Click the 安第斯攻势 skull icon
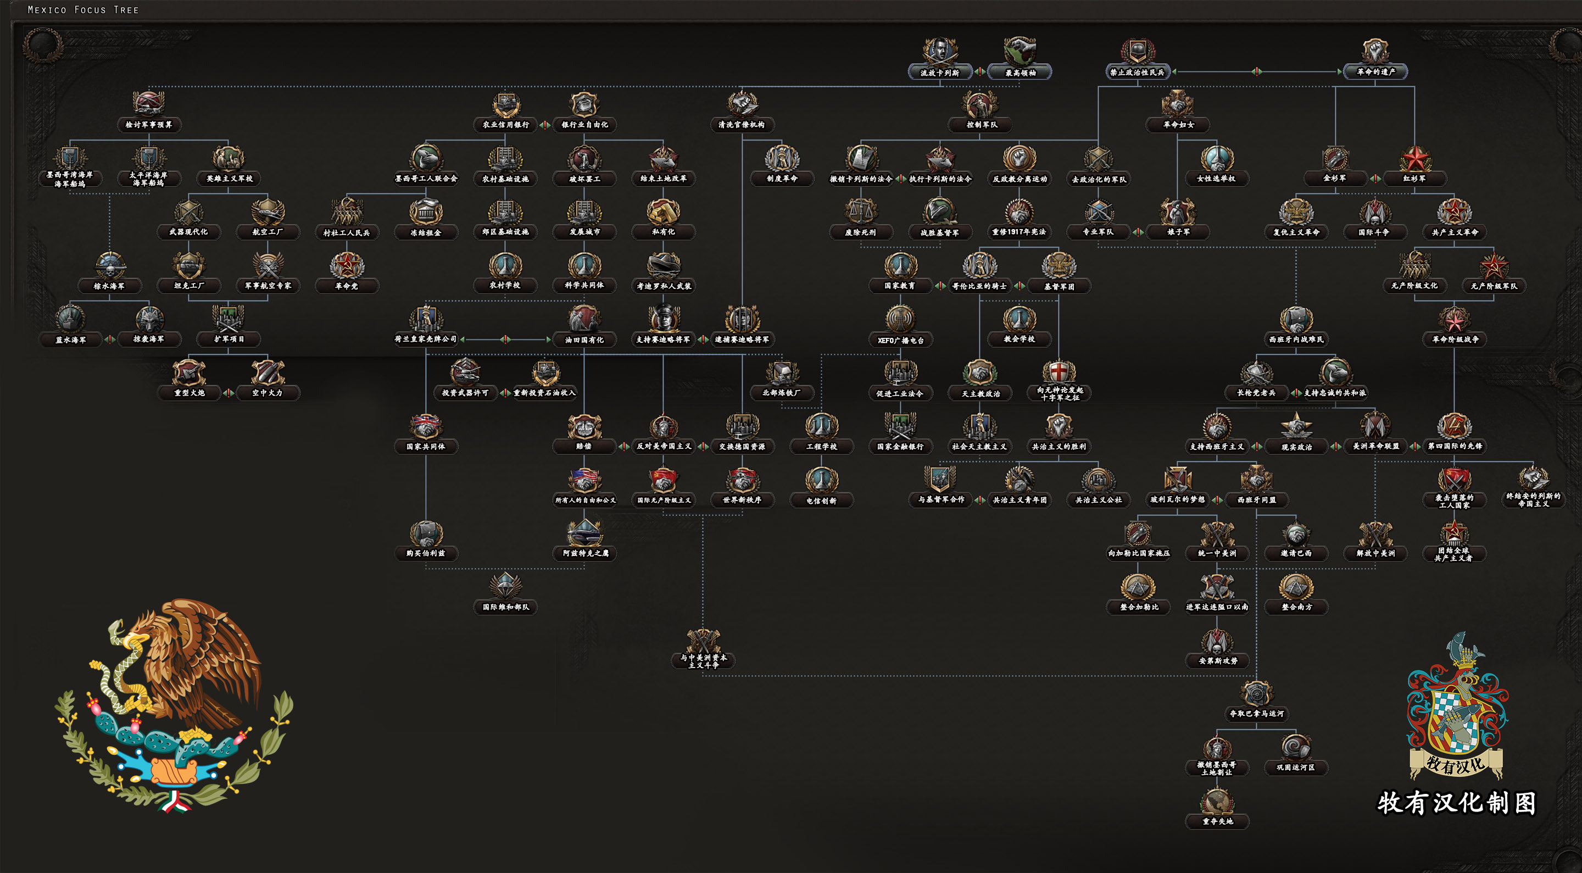 coord(1217,640)
